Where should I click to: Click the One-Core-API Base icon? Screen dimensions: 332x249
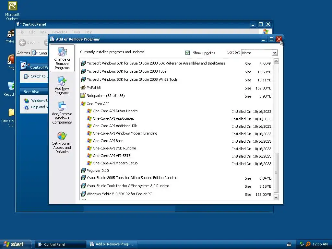[89, 141]
